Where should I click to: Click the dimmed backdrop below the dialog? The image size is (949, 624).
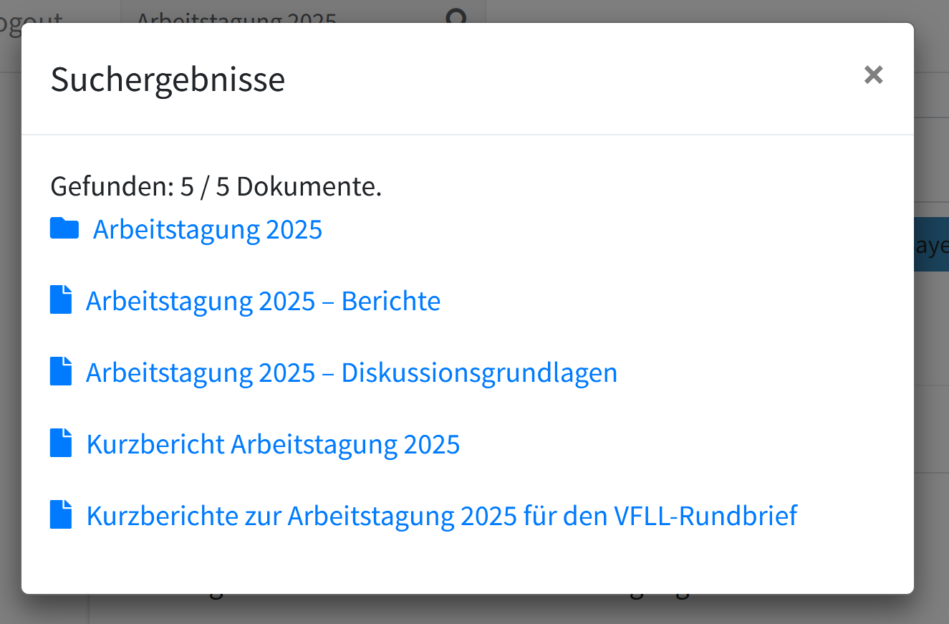(x=473, y=609)
